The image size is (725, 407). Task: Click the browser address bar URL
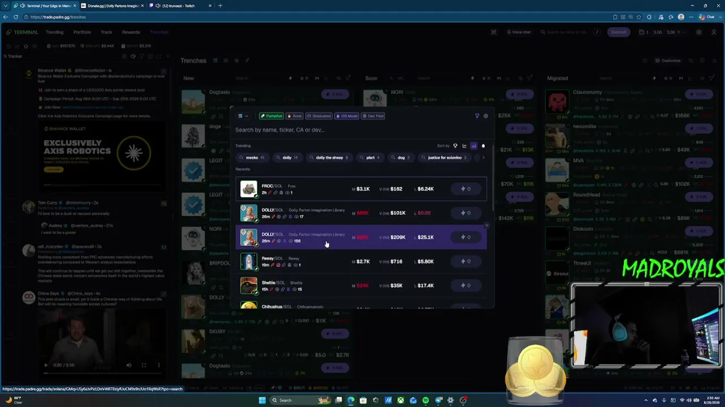pyautogui.click(x=58, y=17)
